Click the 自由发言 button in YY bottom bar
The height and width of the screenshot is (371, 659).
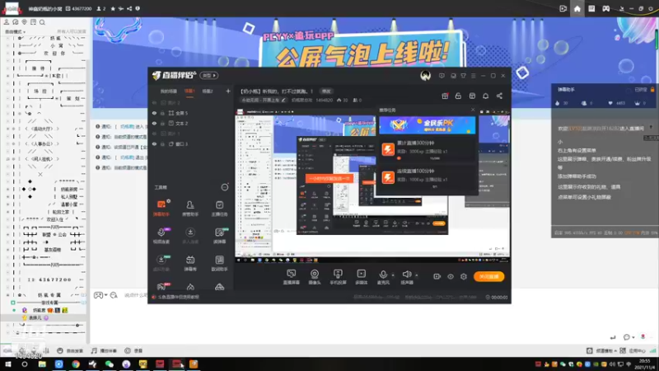pos(70,350)
